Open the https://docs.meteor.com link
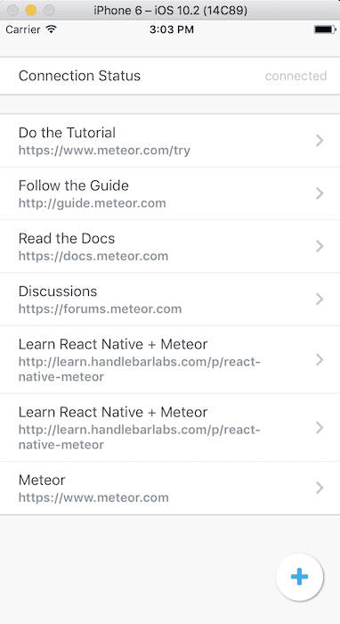340x624 pixels. point(93,256)
